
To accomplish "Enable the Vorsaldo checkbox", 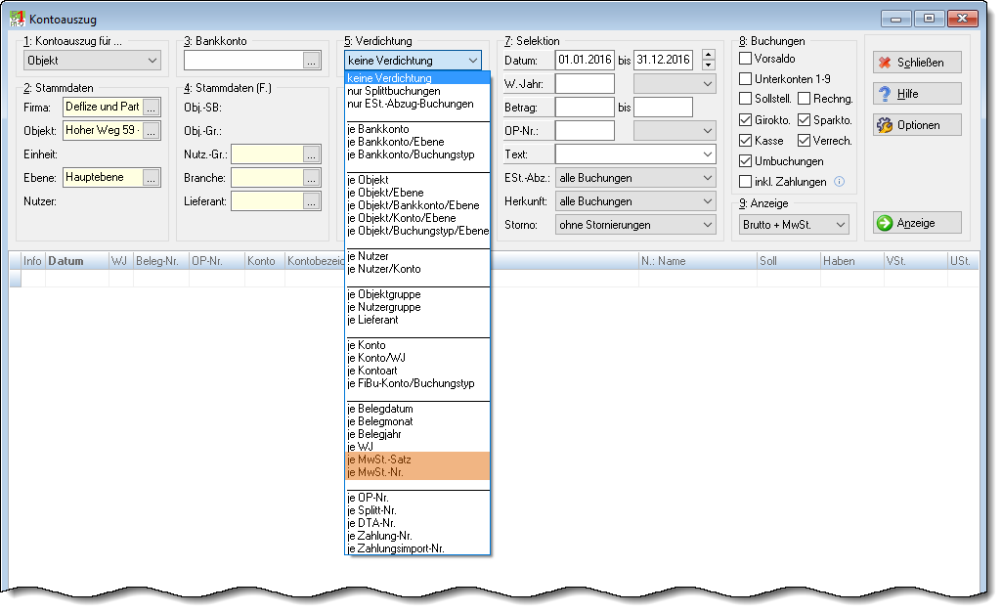I will pyautogui.click(x=745, y=59).
